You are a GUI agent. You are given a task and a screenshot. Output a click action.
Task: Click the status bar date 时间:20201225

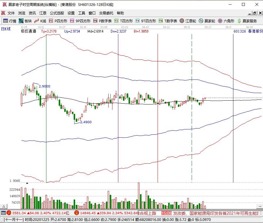tap(37, 220)
